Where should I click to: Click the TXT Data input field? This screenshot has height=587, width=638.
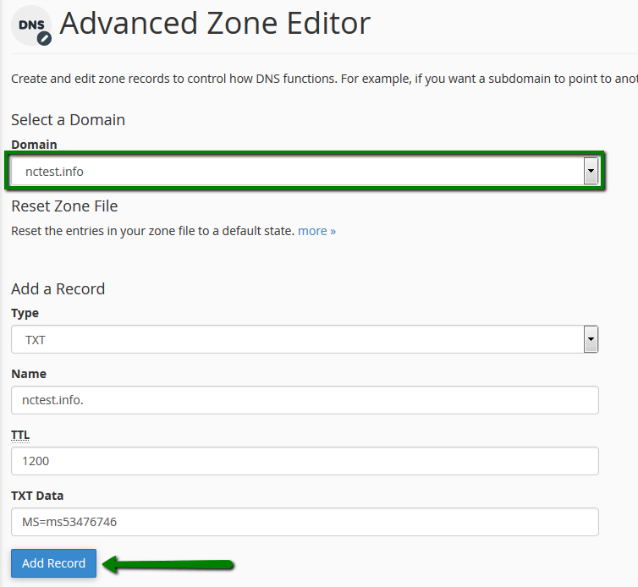pyautogui.click(x=305, y=522)
